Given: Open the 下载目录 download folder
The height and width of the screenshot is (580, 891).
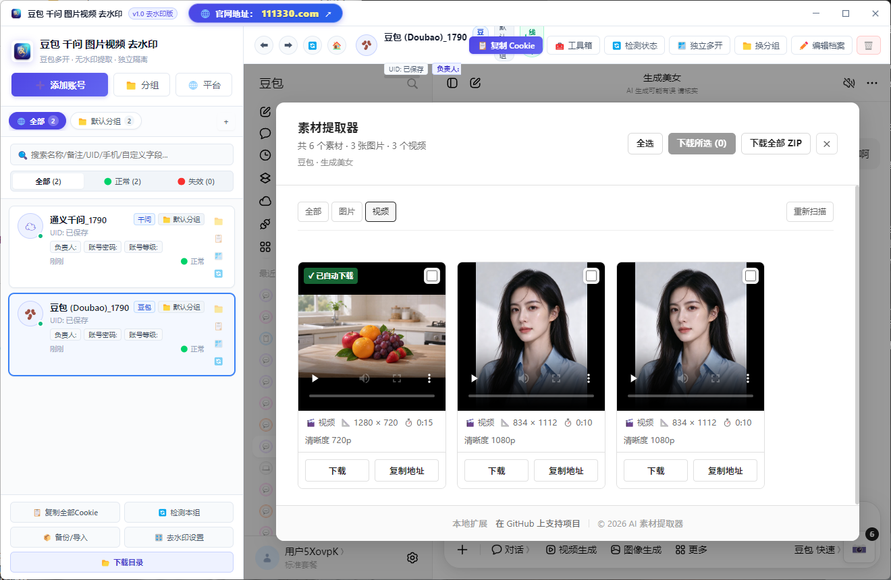Looking at the screenshot, I should pyautogui.click(x=122, y=562).
